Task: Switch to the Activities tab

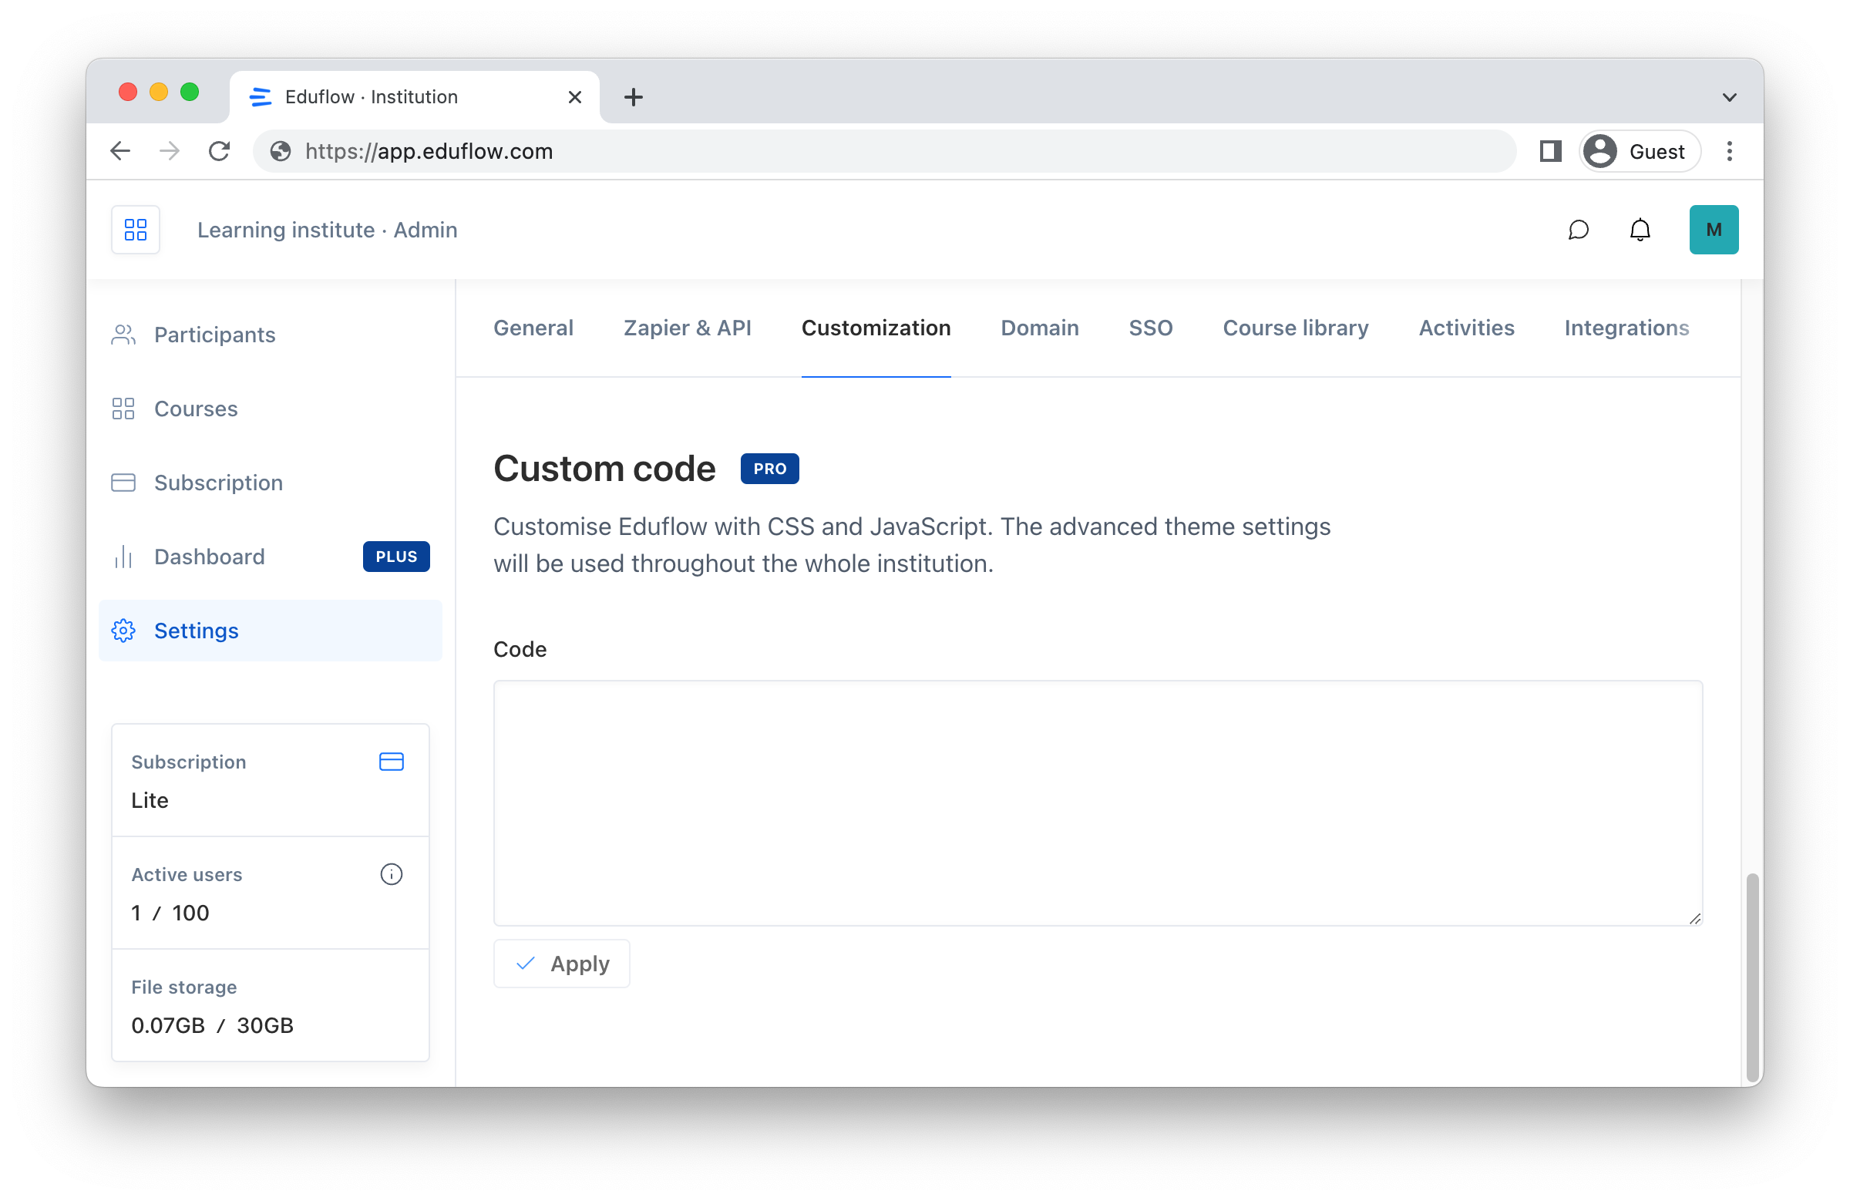Action: click(x=1467, y=328)
